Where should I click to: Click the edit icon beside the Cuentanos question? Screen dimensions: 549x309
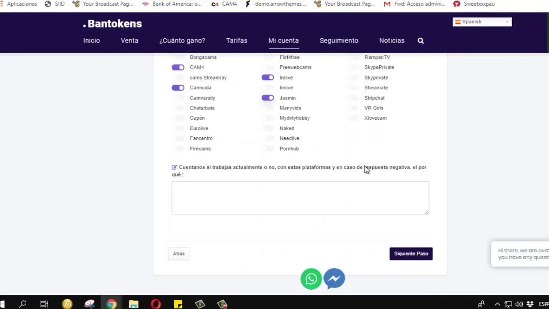click(x=175, y=167)
